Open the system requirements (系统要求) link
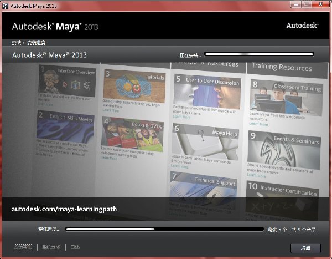332x259 pixels. tap(51, 247)
